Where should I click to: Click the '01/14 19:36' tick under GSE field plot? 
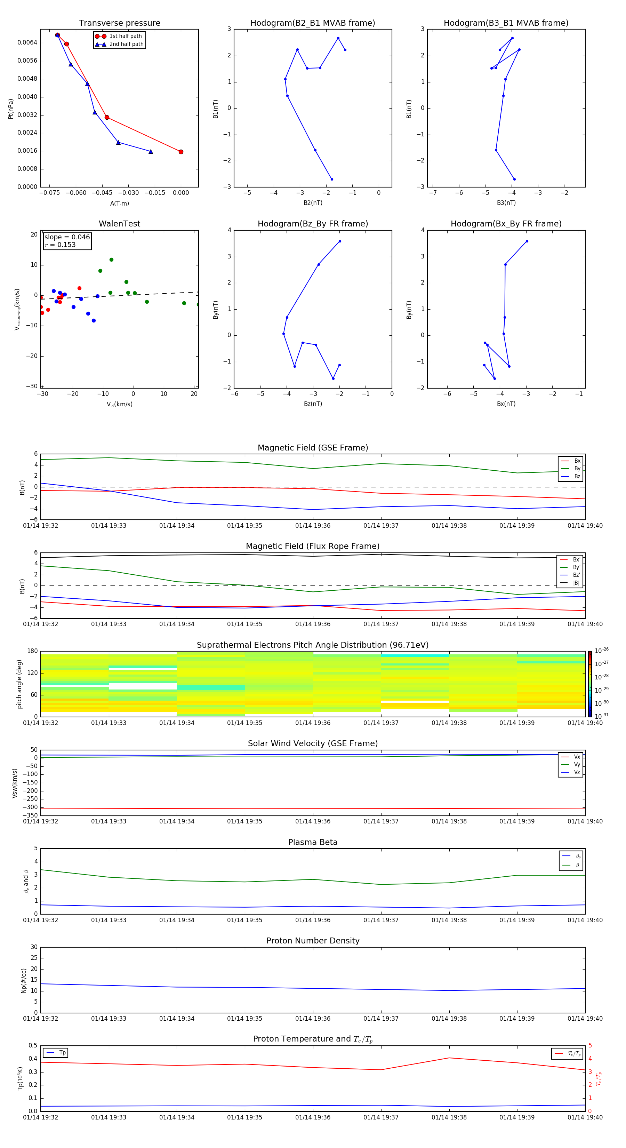coord(313,526)
